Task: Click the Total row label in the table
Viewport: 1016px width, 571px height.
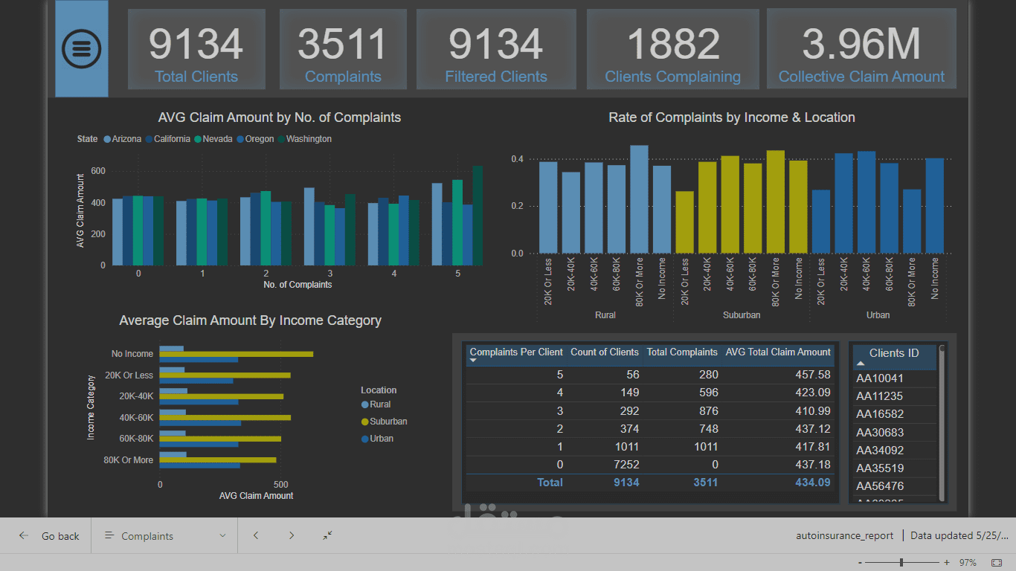Action: tap(550, 483)
